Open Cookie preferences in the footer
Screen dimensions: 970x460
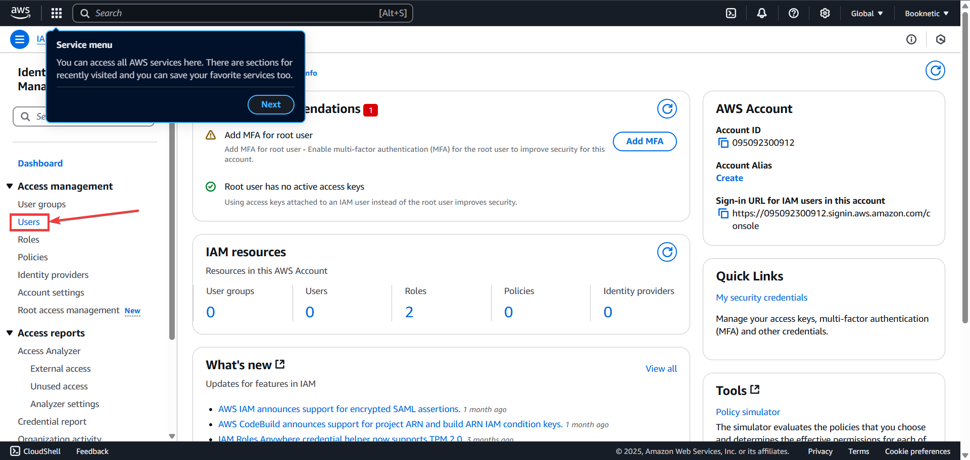(917, 451)
